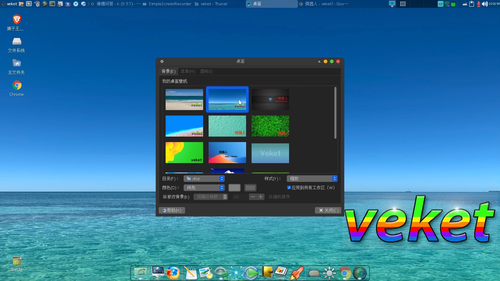Click the Chrome icon in desktop
This screenshot has height=281, width=500.
tap(16, 86)
